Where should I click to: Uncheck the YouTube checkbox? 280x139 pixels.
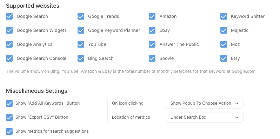pos(81,44)
